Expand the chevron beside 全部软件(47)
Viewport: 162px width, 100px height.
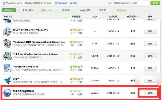tap(19, 10)
